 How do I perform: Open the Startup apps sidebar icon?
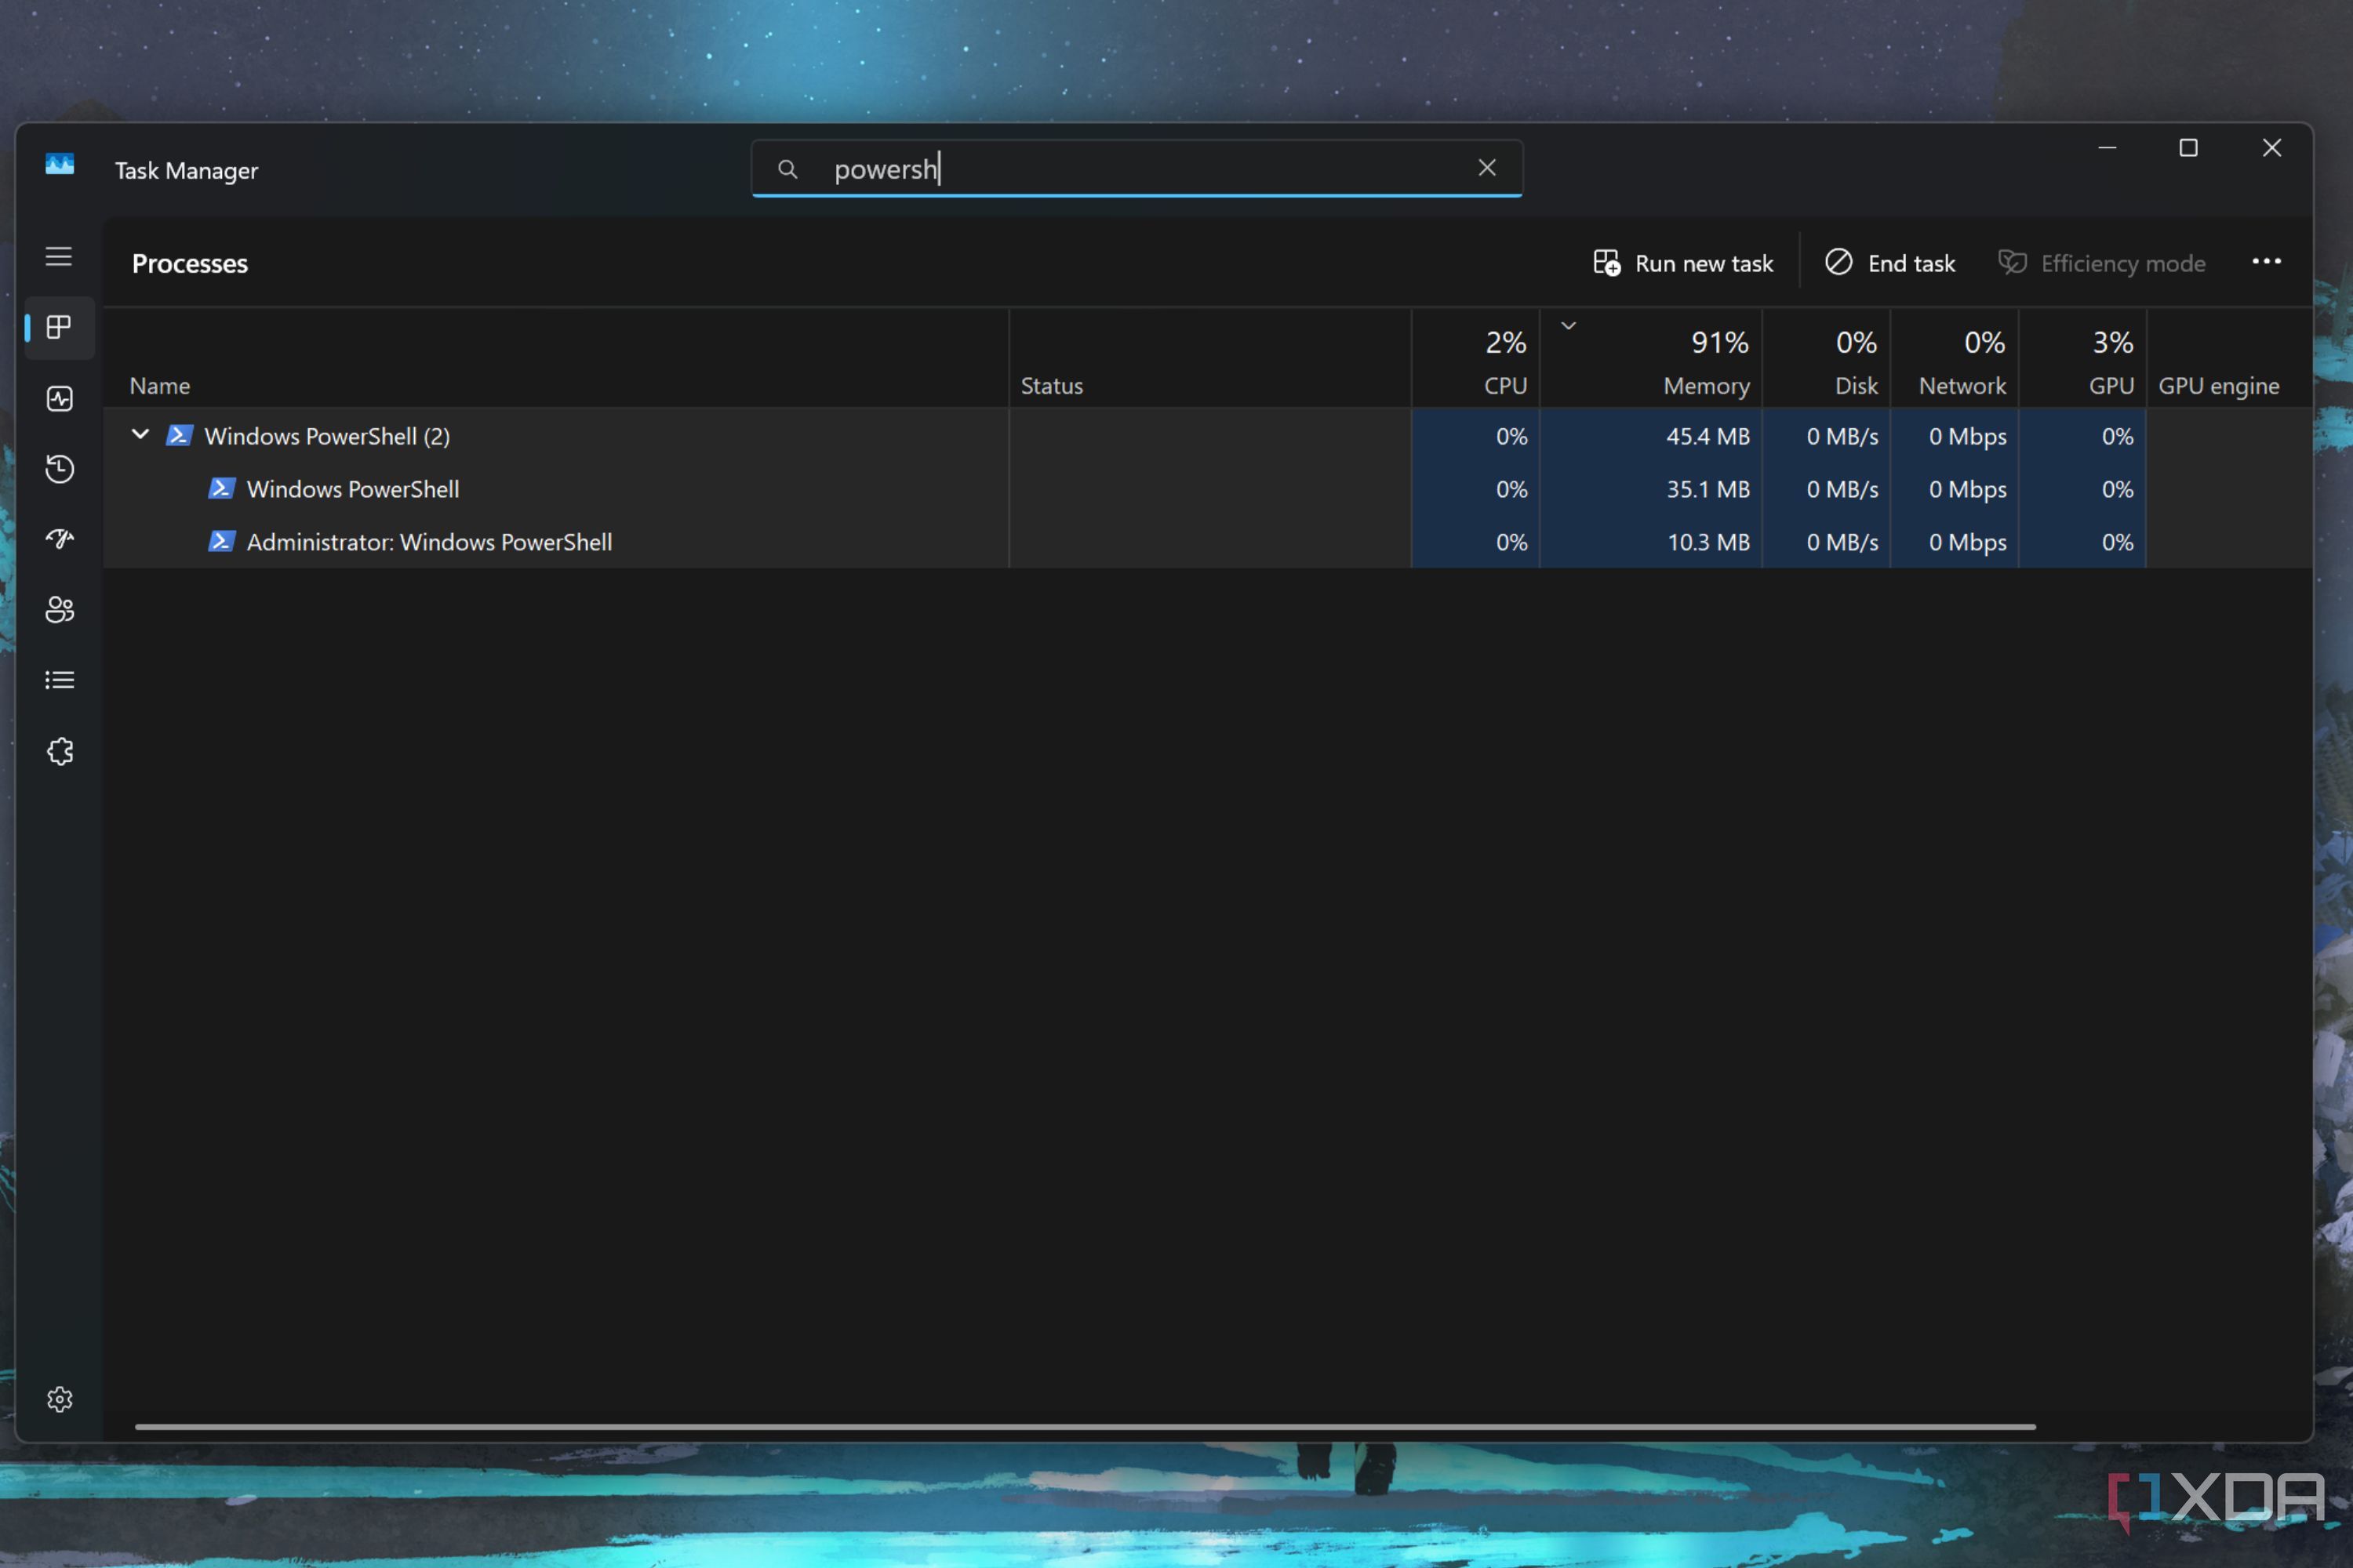[59, 539]
